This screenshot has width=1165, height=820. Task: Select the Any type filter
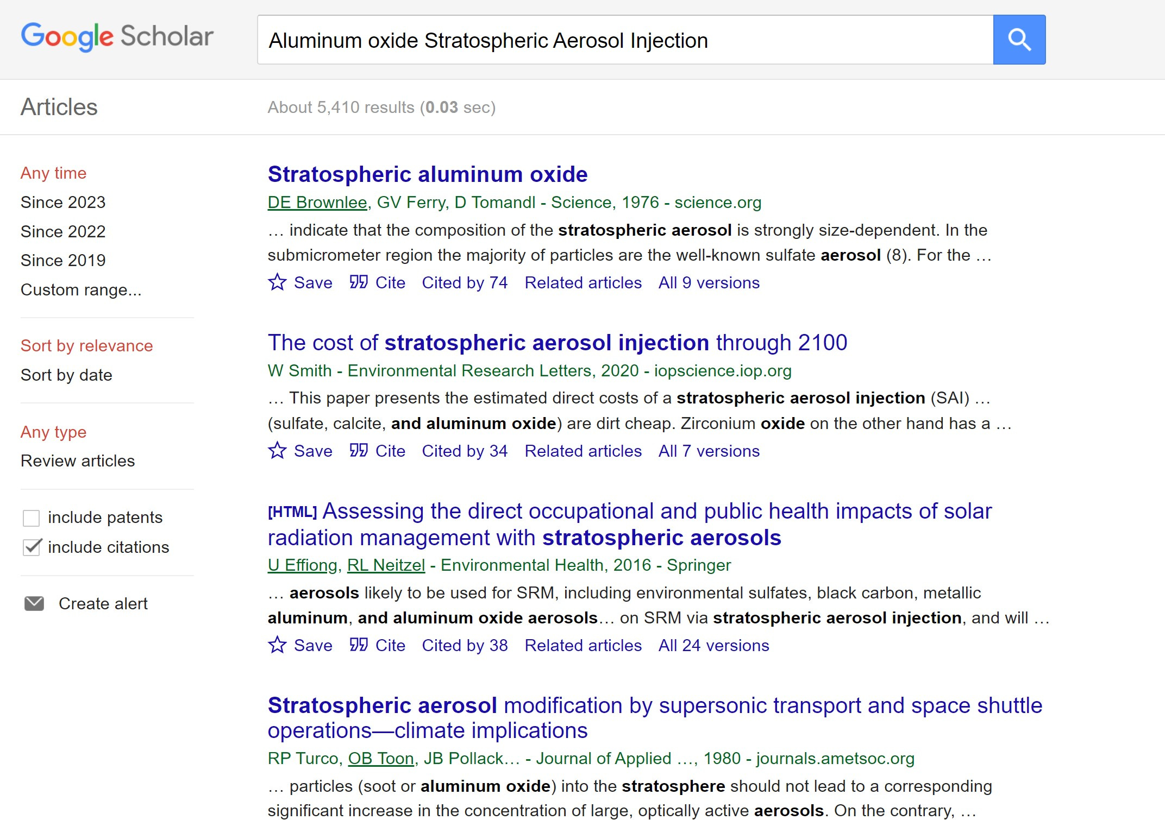pyautogui.click(x=53, y=432)
